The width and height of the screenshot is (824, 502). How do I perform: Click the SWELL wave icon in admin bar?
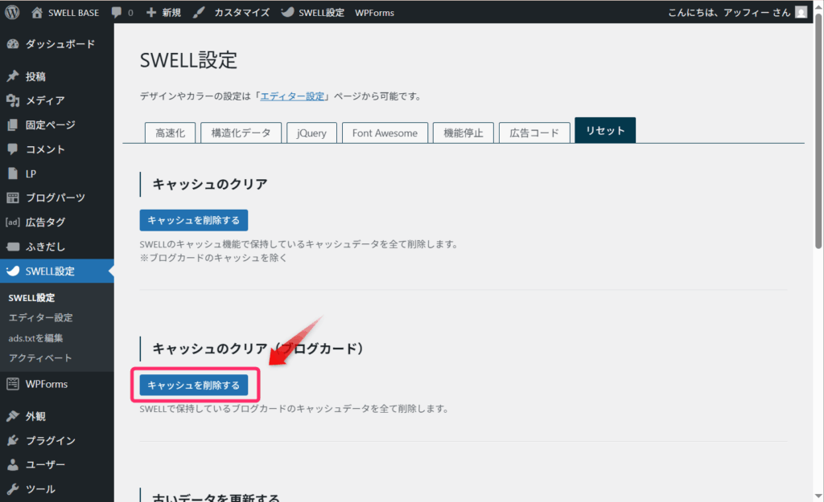(287, 11)
